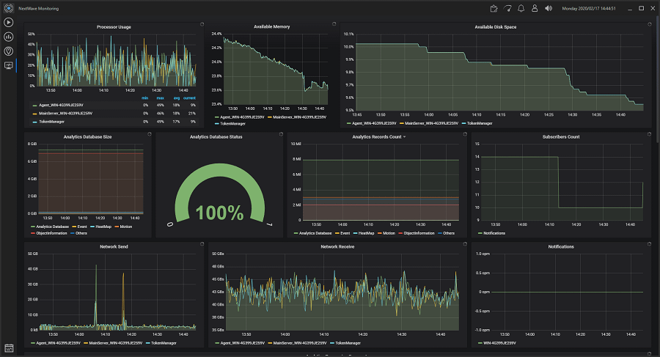Image resolution: width=660 pixels, height=357 pixels.
Task: Open the map location pin view
Action: tap(9, 51)
